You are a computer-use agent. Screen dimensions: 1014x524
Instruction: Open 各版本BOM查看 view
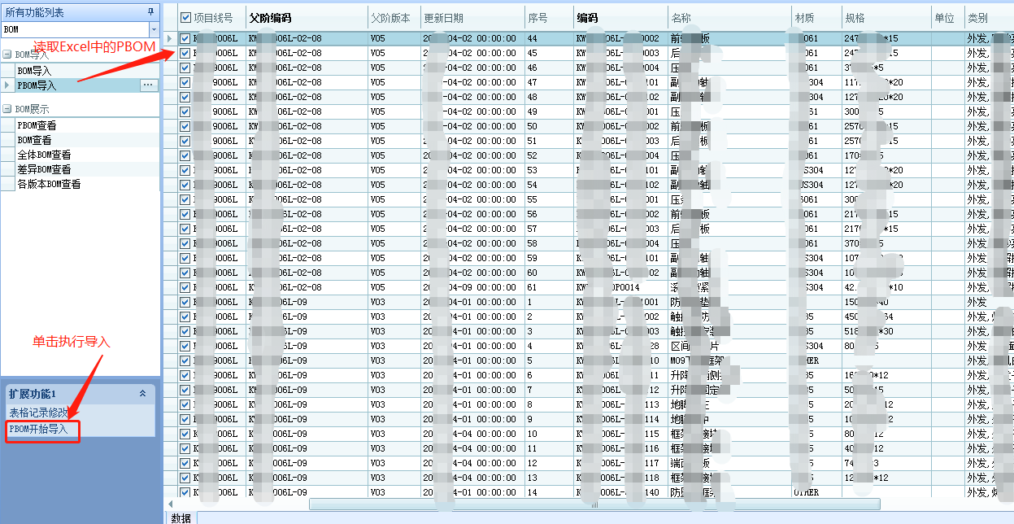(49, 184)
